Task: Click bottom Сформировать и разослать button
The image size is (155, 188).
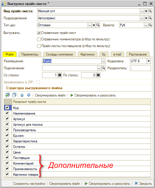Action: [107, 184]
